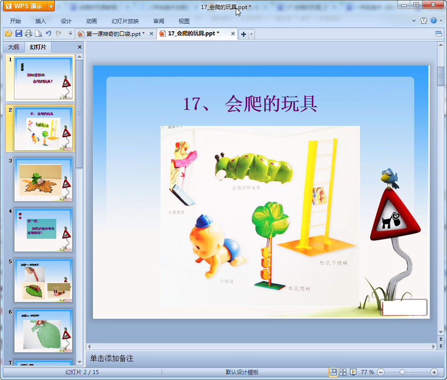Screen dimensions: 447x380
Task: Select slide 3 thumbnail with leaf
Action: (44, 180)
